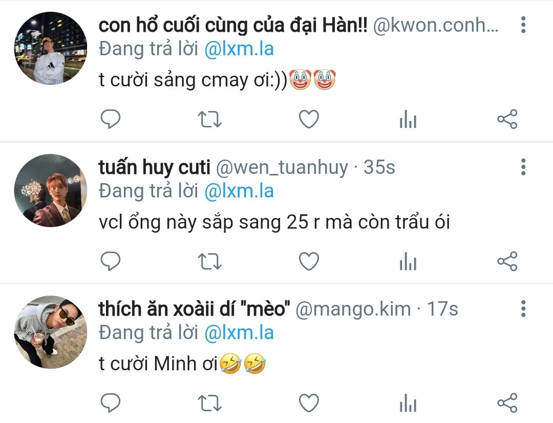Open @lxm.la mention in the first reply

coord(239,49)
